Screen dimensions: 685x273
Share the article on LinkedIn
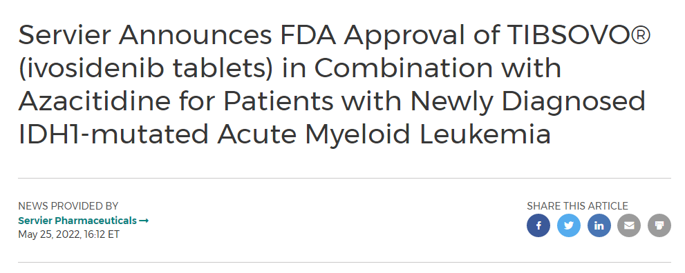pos(599,225)
